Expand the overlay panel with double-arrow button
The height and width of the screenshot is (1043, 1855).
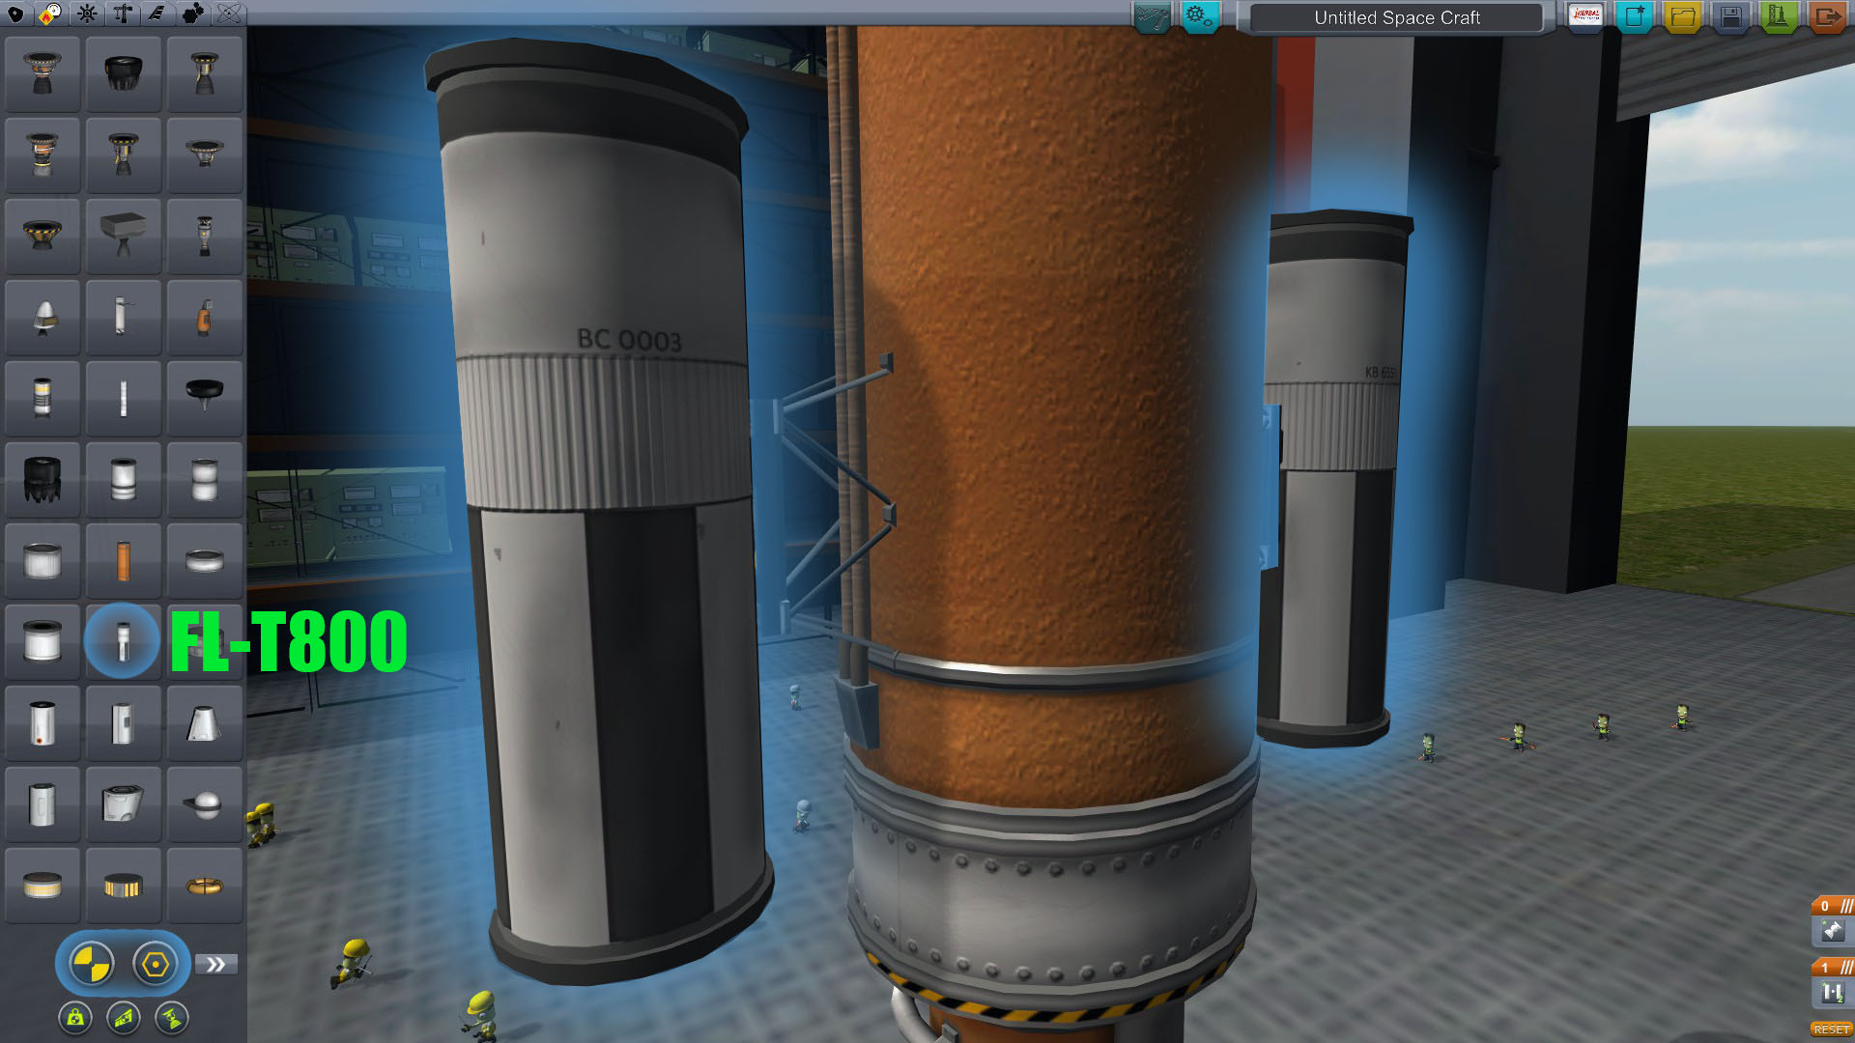(215, 964)
